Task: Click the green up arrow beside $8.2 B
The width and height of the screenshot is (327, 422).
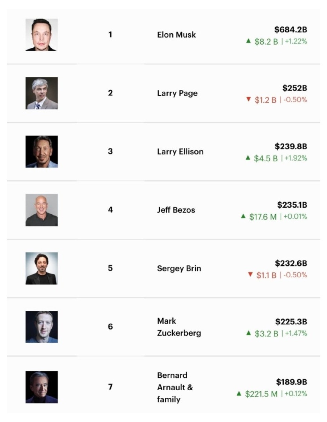Action: click(x=248, y=41)
